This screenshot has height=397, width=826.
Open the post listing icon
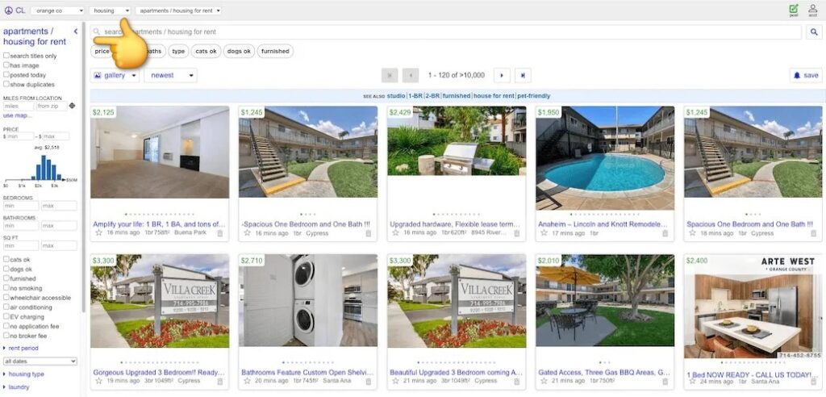tap(794, 10)
